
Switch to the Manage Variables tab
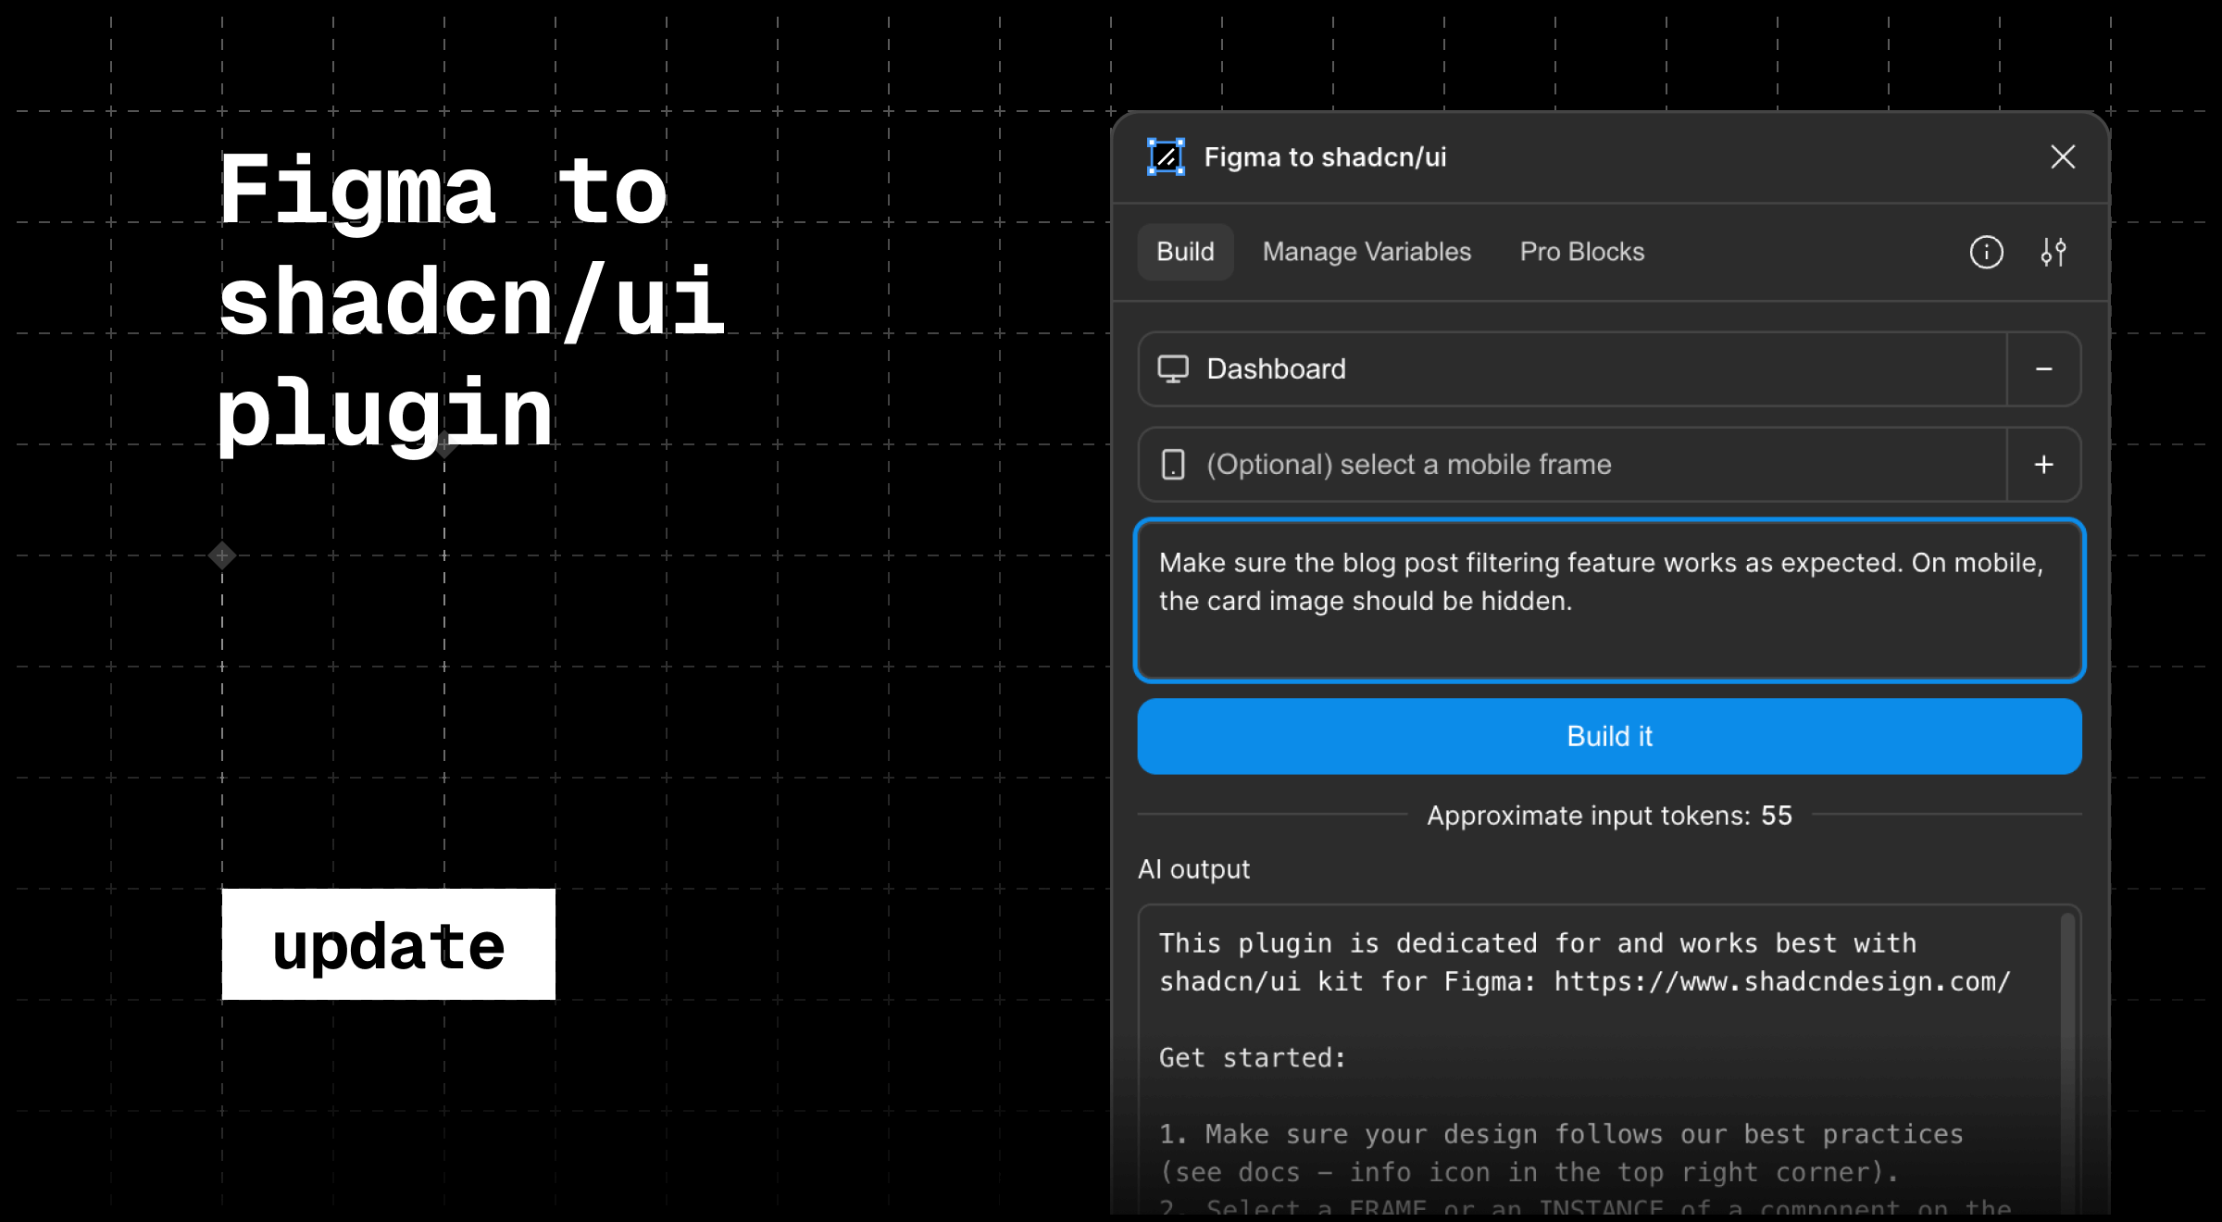point(1366,252)
